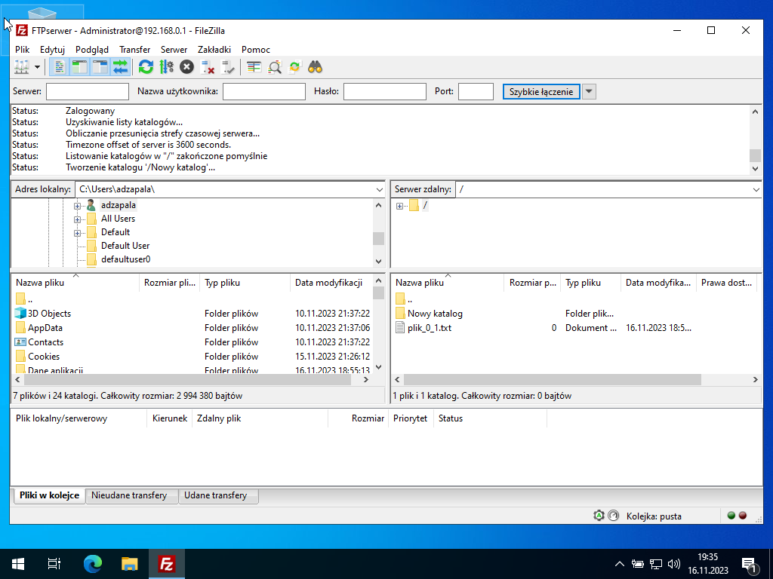Toggle message log display
Viewport: 773px width, 579px height.
[59, 67]
